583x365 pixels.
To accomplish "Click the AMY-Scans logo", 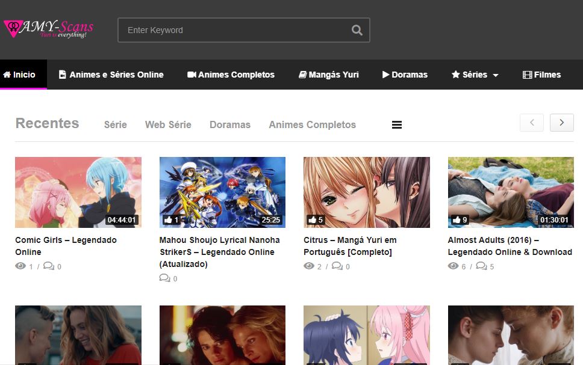I will coord(48,29).
